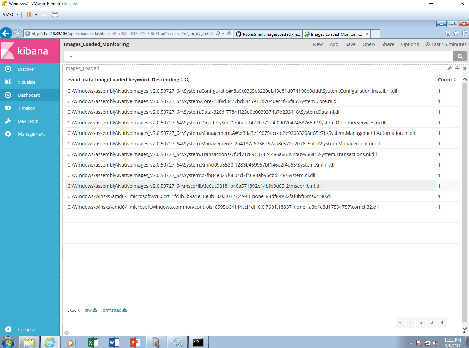Viewport: 469px width, 348px height.
Task: Click the Save menu item
Action: pos(350,44)
